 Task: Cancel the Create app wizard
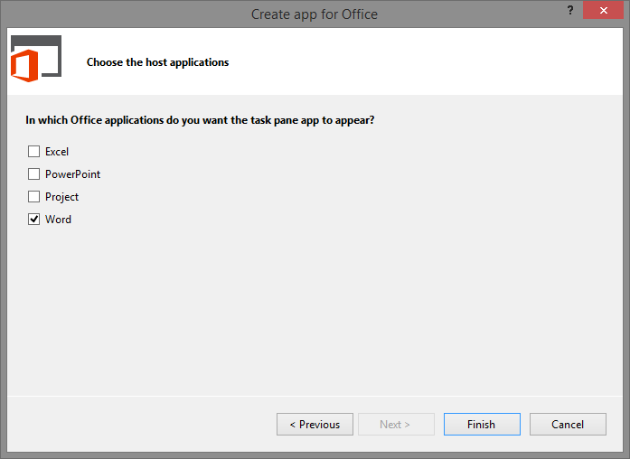(568, 424)
